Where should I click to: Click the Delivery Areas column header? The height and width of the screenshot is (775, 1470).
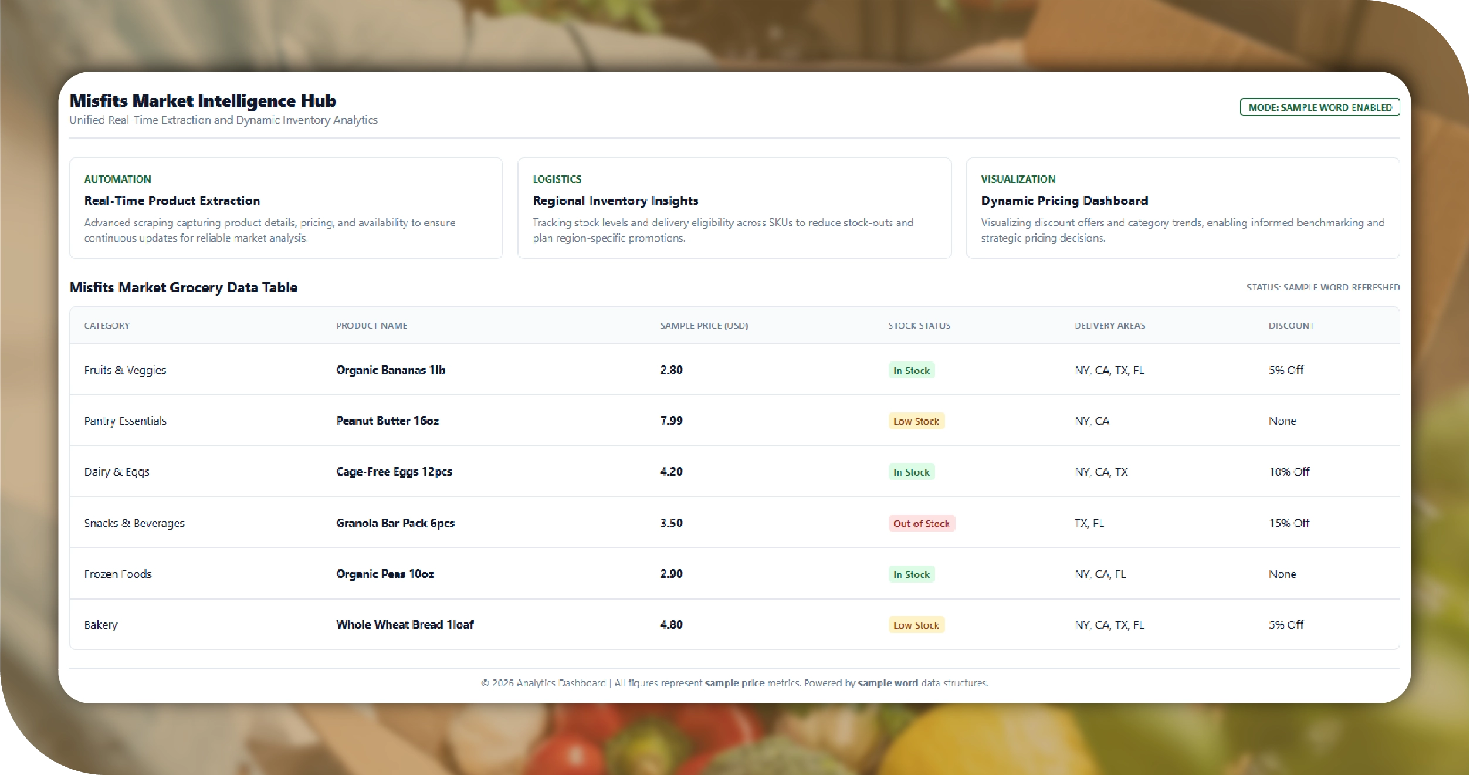(x=1109, y=326)
